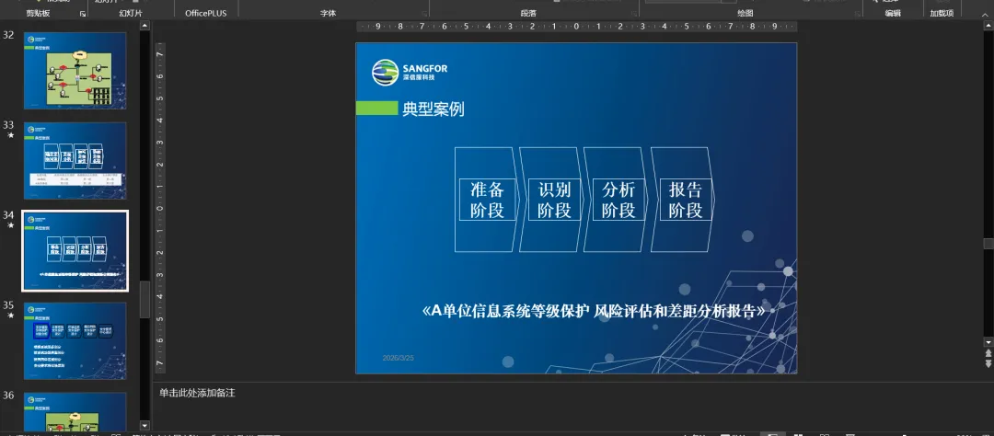The image size is (994, 436).
Task: Open the 字体 group dialog launcher
Action: [x=422, y=13]
